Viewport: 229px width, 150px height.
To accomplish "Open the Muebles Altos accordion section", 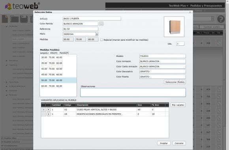I will (17, 138).
